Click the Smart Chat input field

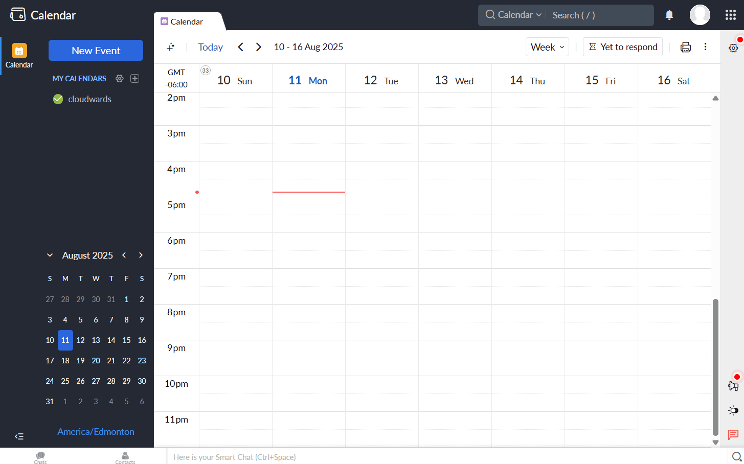point(447,457)
